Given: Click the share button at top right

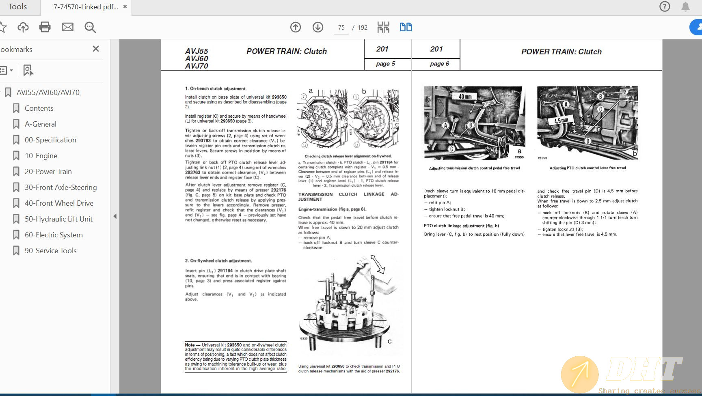Looking at the screenshot, I should (x=696, y=27).
